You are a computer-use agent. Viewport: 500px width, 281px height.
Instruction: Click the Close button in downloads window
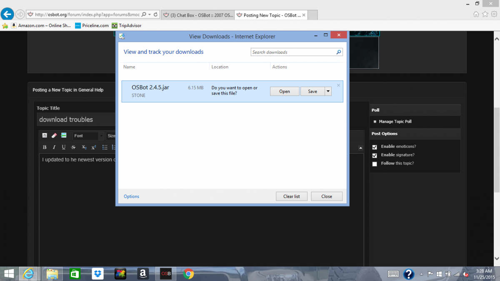[x=327, y=196]
